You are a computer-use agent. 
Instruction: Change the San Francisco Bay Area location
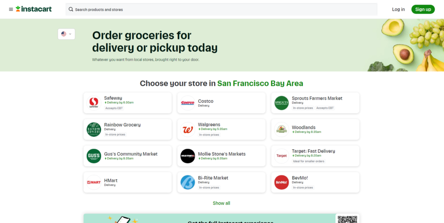[x=260, y=83]
